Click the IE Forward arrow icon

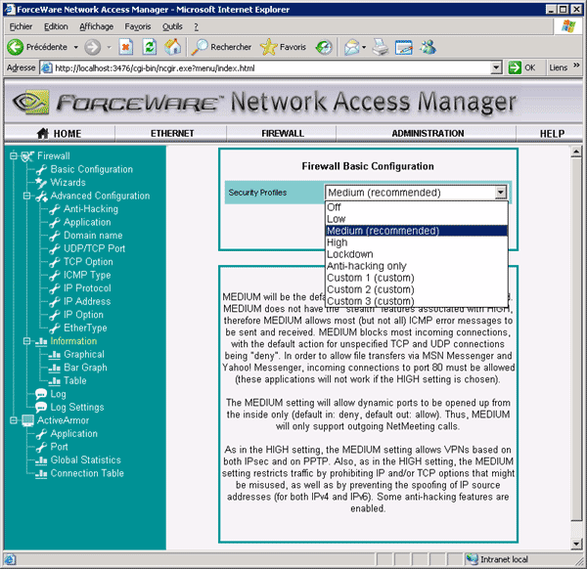coord(92,47)
